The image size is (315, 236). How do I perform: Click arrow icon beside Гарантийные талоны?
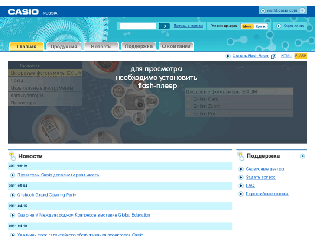[241, 194]
